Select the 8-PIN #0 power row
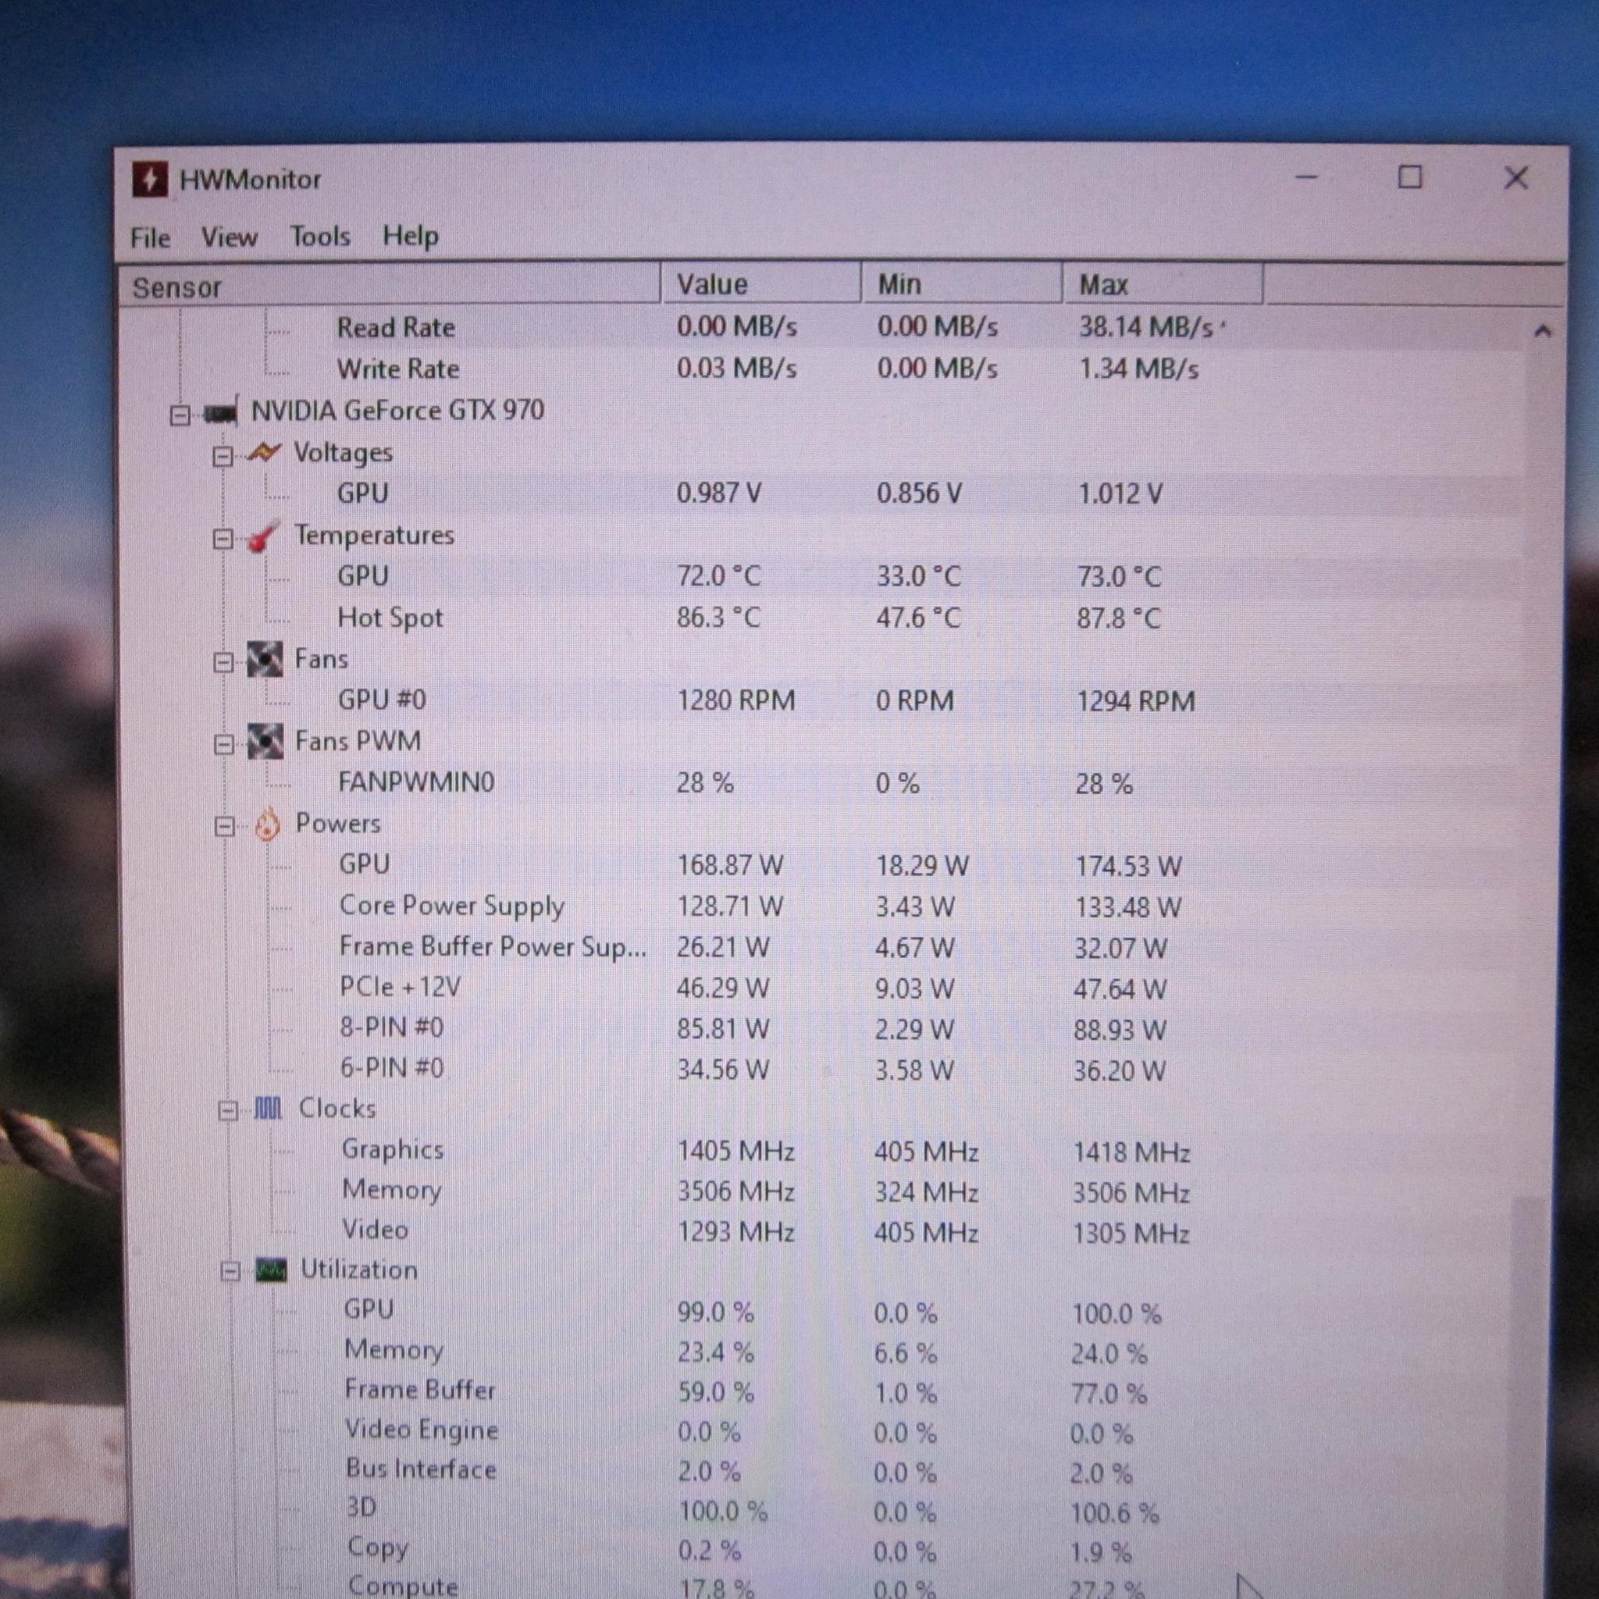1599x1599 pixels. tap(824, 1028)
